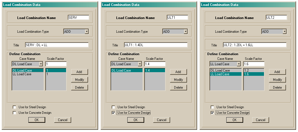Uncheck Use for Concrete Design in ULT1 dialog

[x=114, y=113]
